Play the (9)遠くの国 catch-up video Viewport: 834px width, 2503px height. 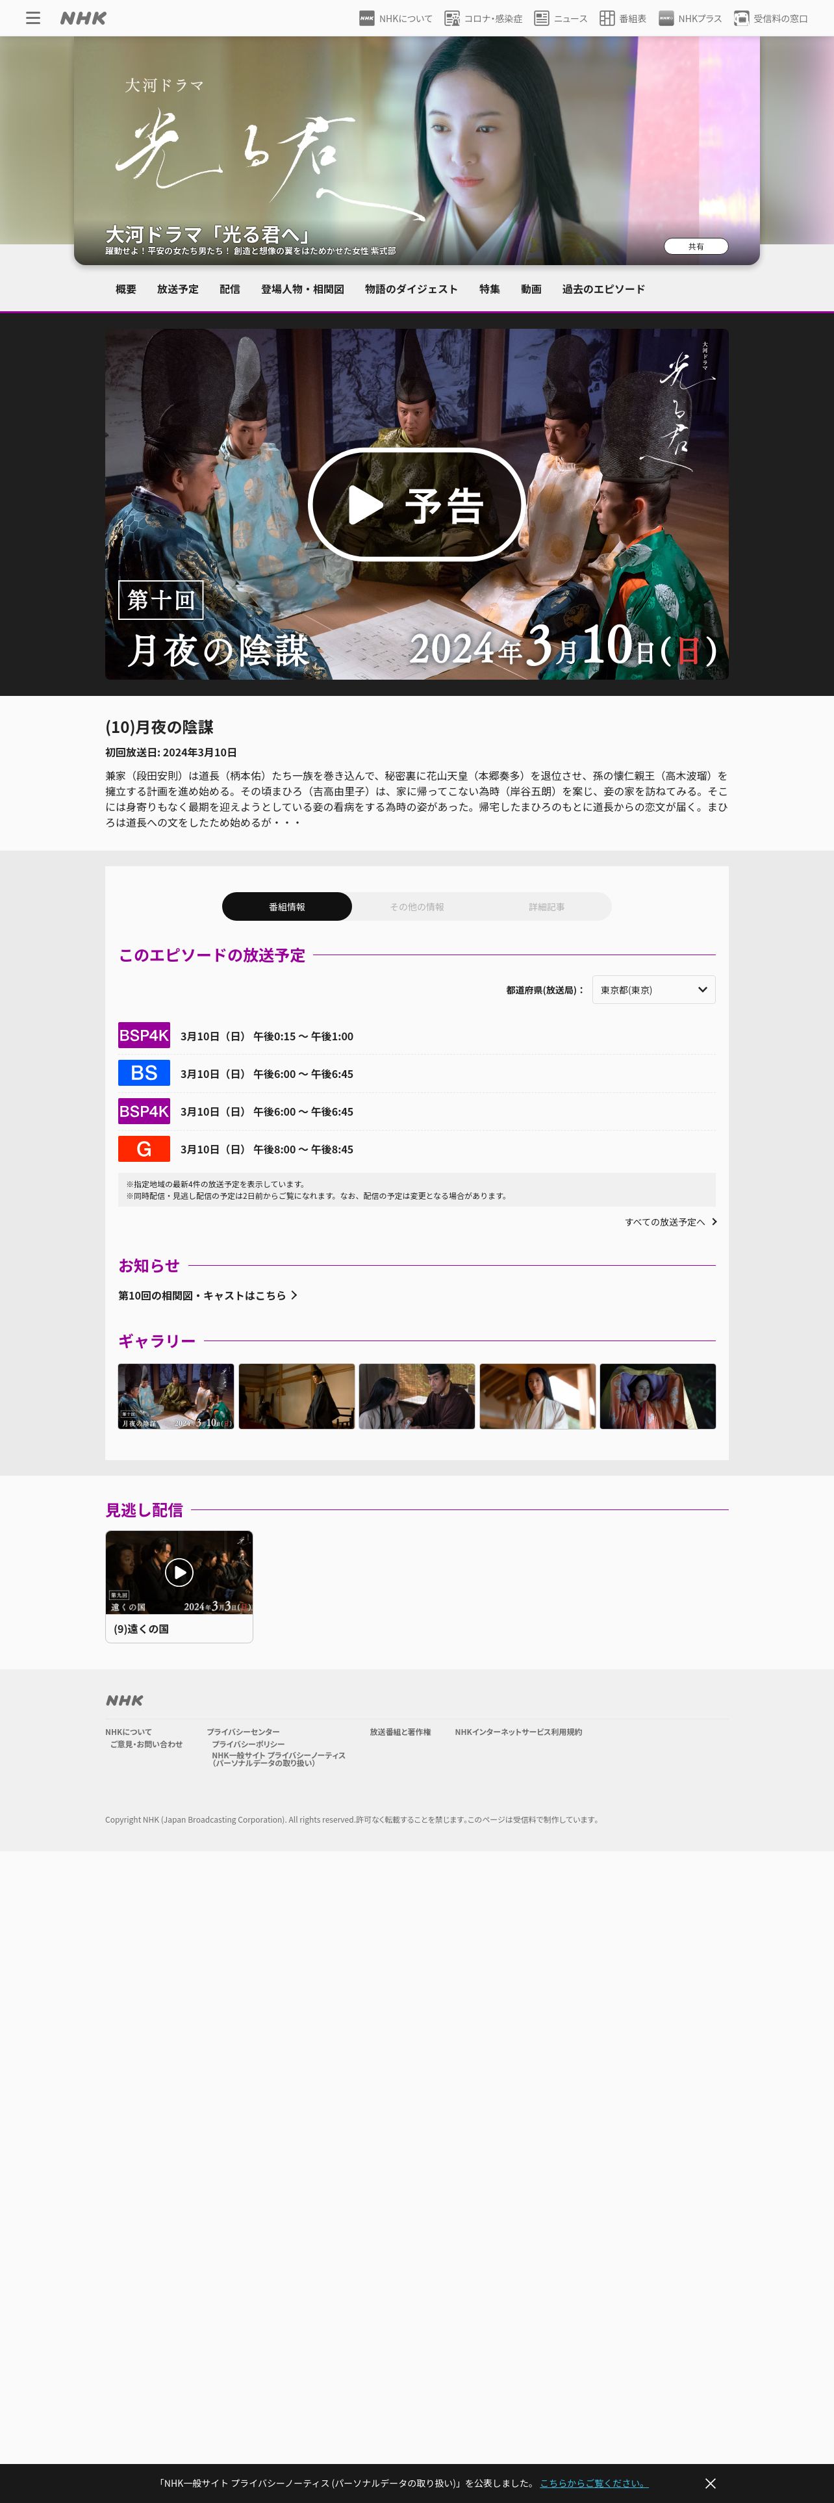point(179,1572)
